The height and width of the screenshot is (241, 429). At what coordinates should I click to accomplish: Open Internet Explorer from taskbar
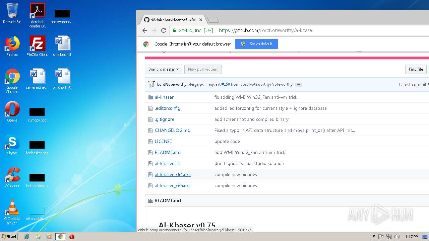pos(27,237)
